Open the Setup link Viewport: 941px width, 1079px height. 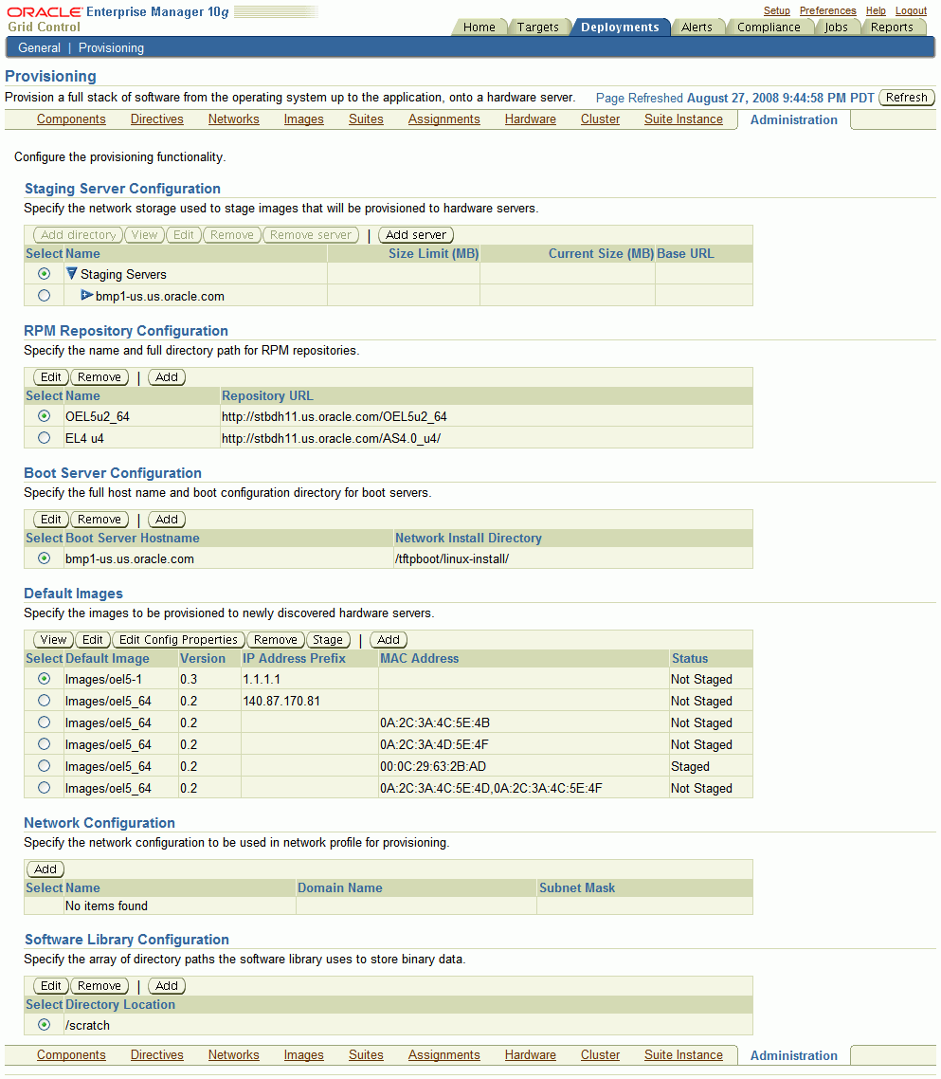click(777, 10)
